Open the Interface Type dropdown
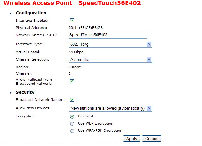Viewport: 202px width, 146px height. [110, 44]
